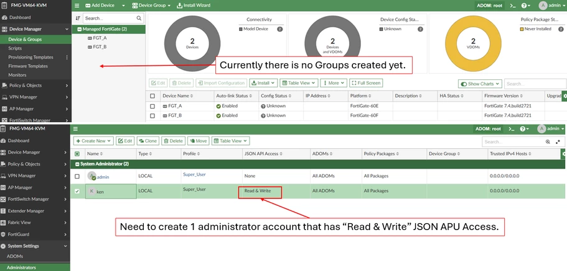
Task: Click Dashboard icon in Device Manager sidebar
Action: pyautogui.click(x=4, y=17)
